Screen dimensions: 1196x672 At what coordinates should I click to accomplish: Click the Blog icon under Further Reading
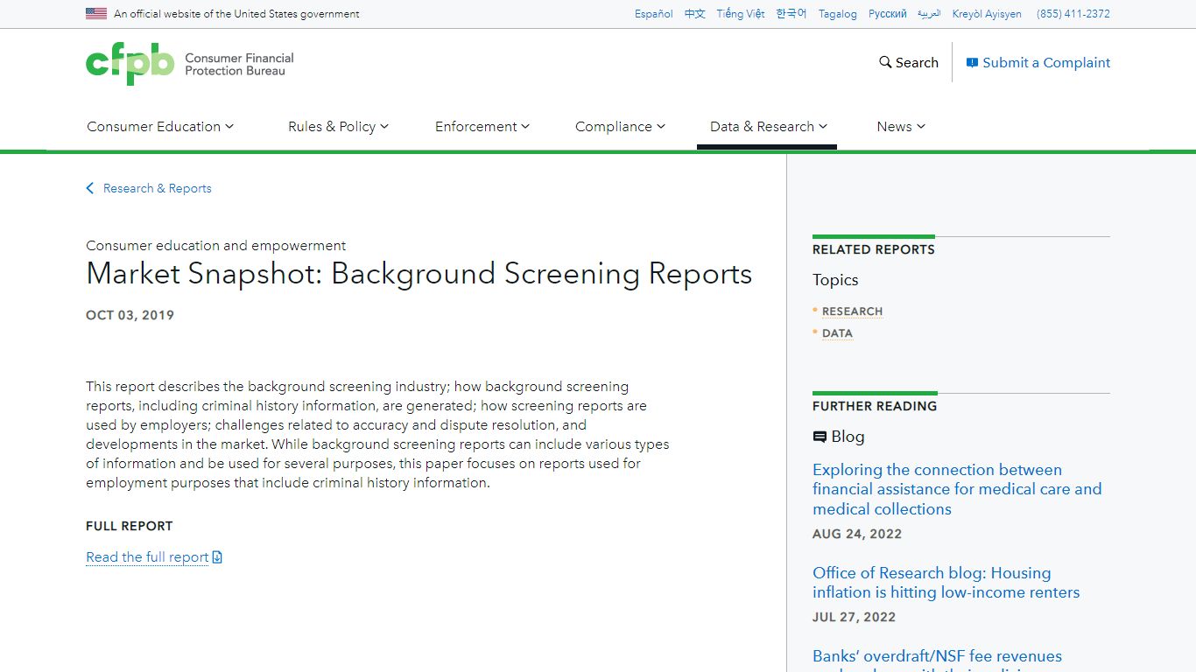coord(820,437)
